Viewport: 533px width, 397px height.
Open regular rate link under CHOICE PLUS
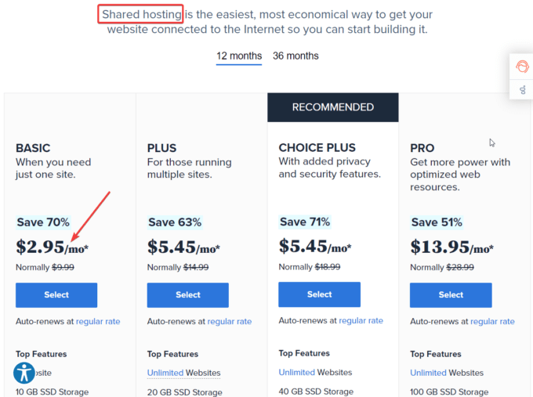point(361,320)
